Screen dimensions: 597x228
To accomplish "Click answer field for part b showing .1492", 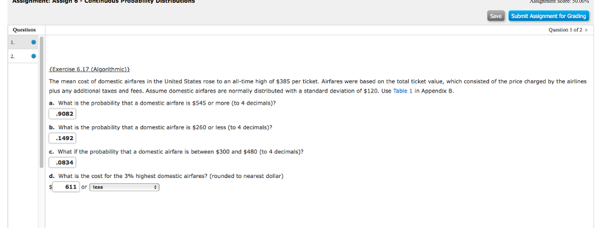I will pyautogui.click(x=62, y=138).
